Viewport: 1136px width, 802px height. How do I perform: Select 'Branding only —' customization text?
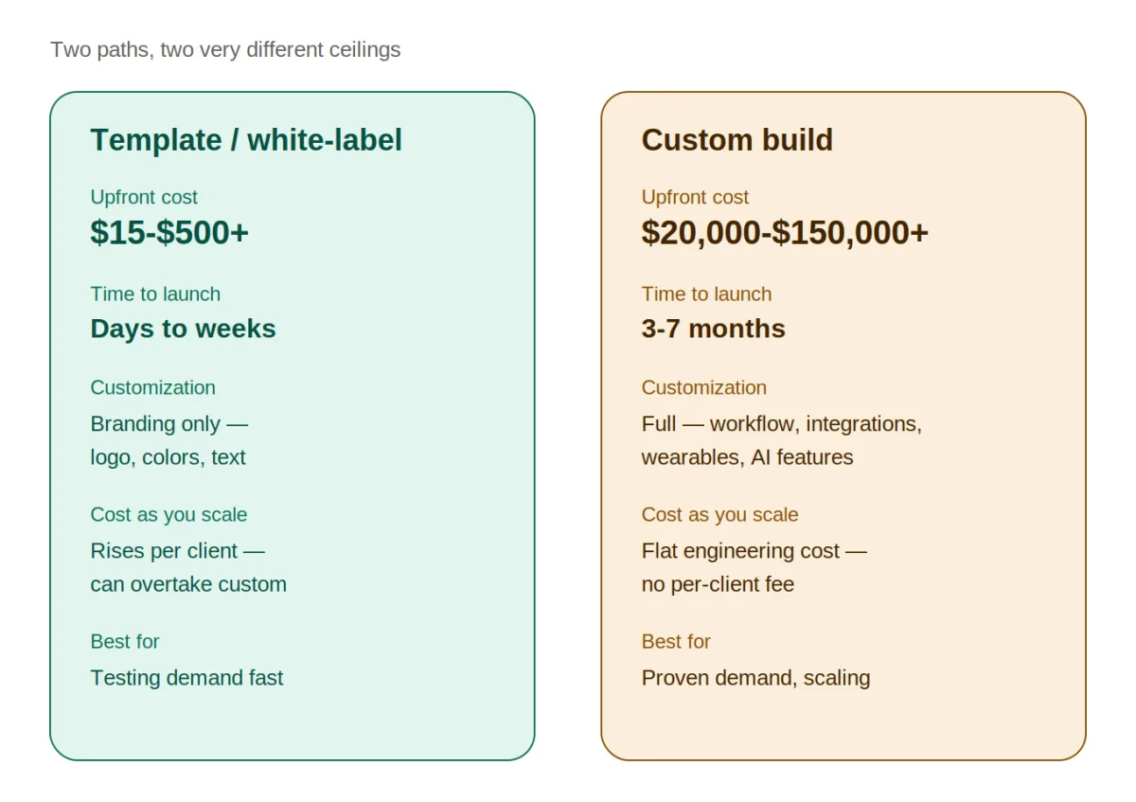click(x=169, y=423)
